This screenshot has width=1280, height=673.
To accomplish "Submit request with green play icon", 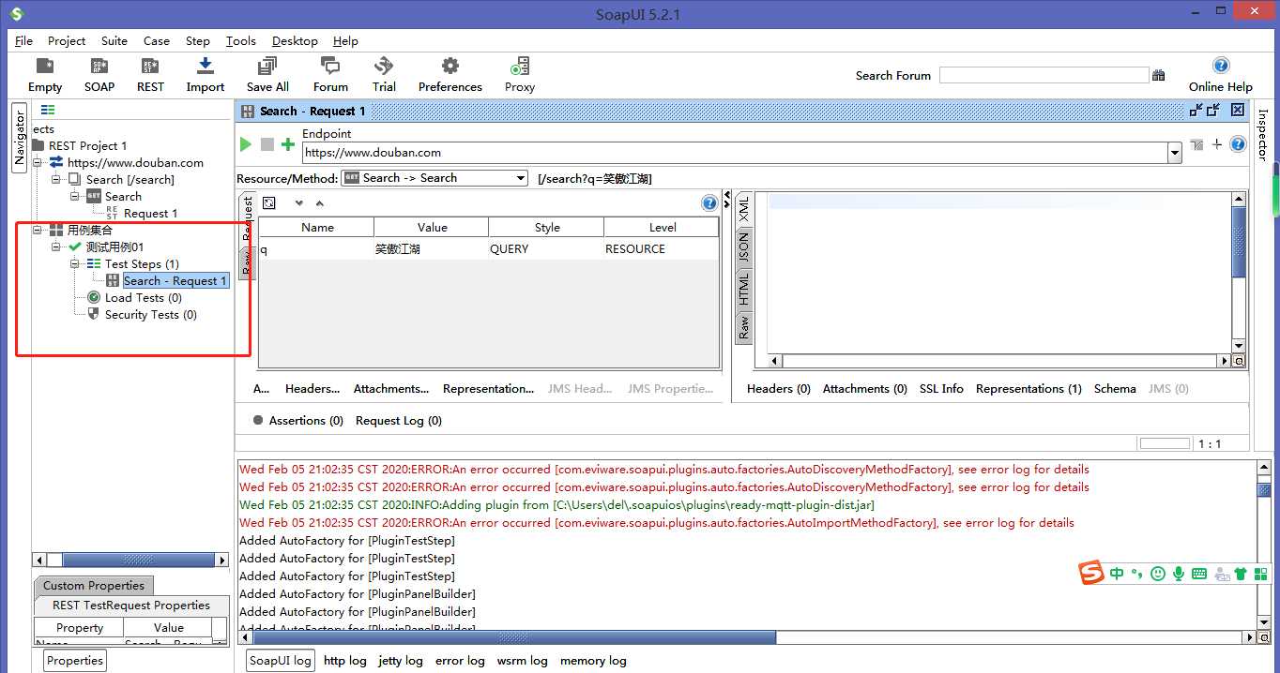I will click(x=245, y=144).
